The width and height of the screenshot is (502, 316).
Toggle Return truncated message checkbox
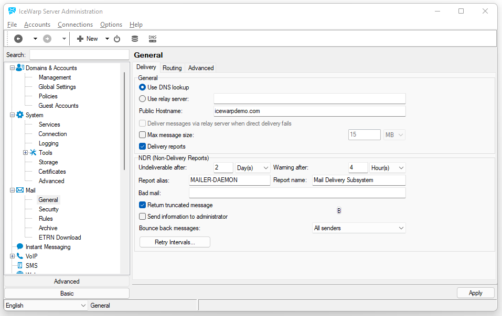click(x=143, y=205)
